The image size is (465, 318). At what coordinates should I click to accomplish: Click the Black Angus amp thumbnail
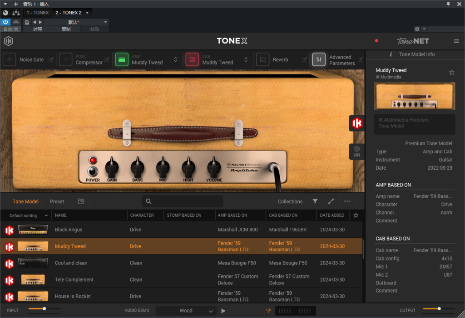(33, 230)
